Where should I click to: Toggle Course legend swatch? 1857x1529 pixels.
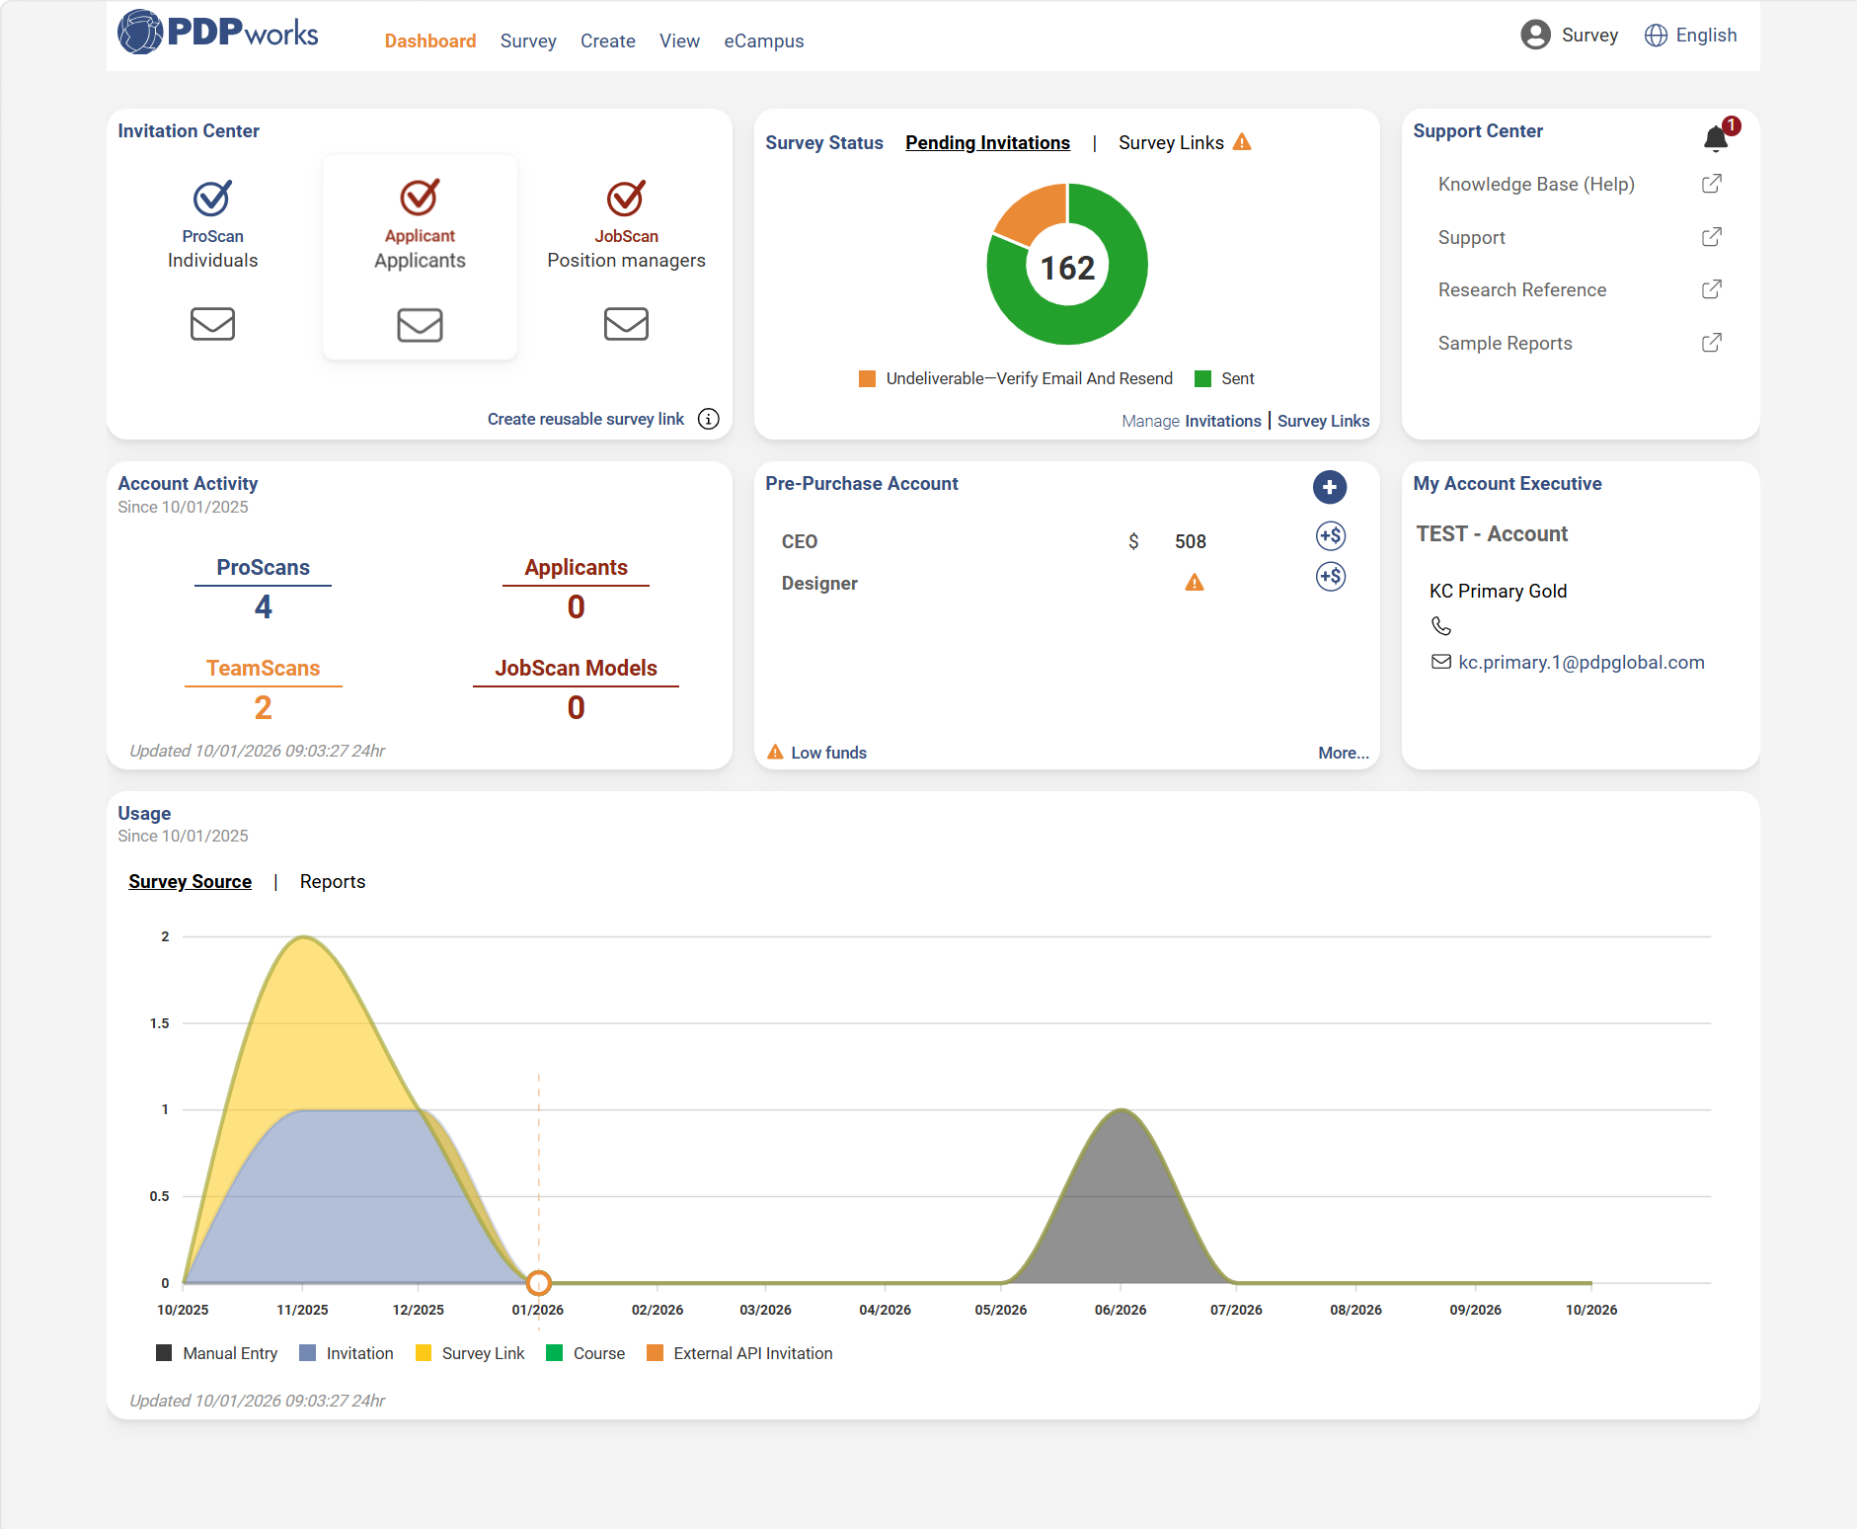pos(555,1353)
